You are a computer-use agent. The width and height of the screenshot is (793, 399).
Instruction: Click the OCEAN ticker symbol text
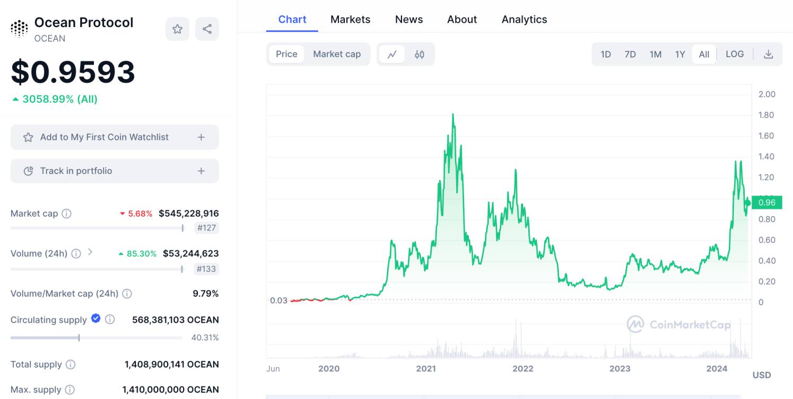coord(50,39)
